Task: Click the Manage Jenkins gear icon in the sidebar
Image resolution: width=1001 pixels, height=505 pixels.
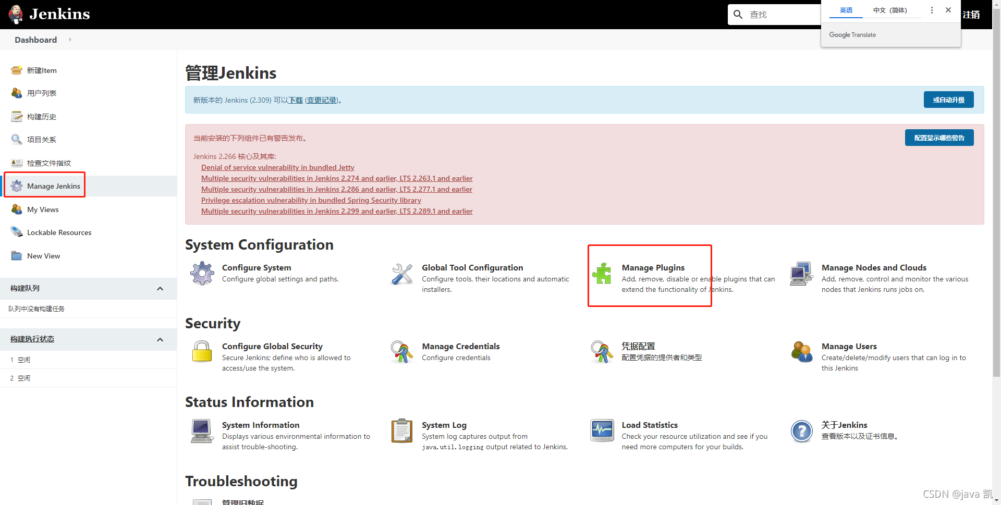Action: tap(17, 186)
